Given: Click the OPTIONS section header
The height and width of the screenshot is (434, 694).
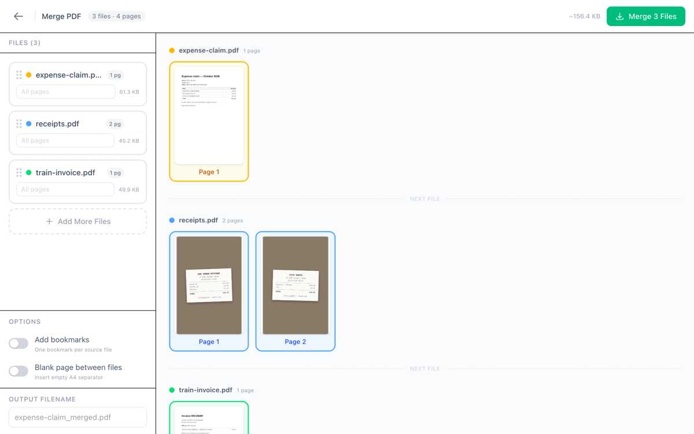Looking at the screenshot, I should (25, 322).
